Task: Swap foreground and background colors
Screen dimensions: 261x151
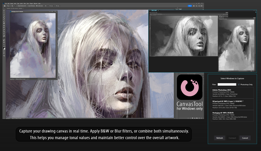Action: tap(5, 46)
